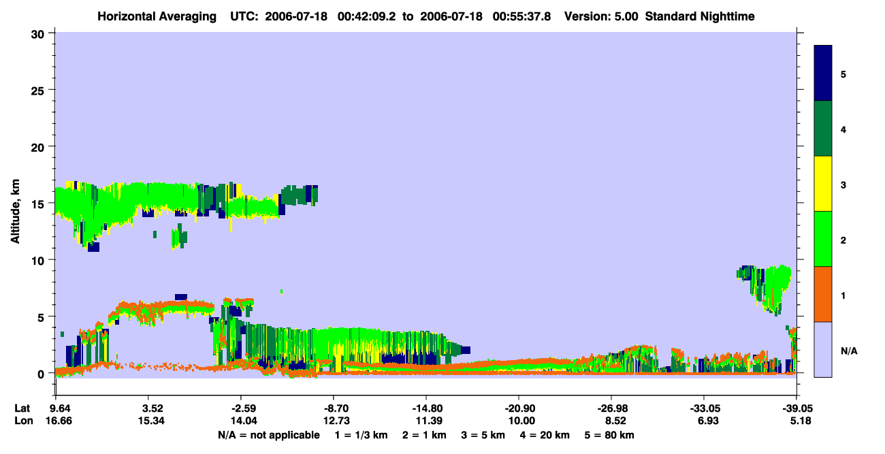Image resolution: width=885 pixels, height=454 pixels.
Task: Click longitude value 11.39
Action: tap(428, 421)
